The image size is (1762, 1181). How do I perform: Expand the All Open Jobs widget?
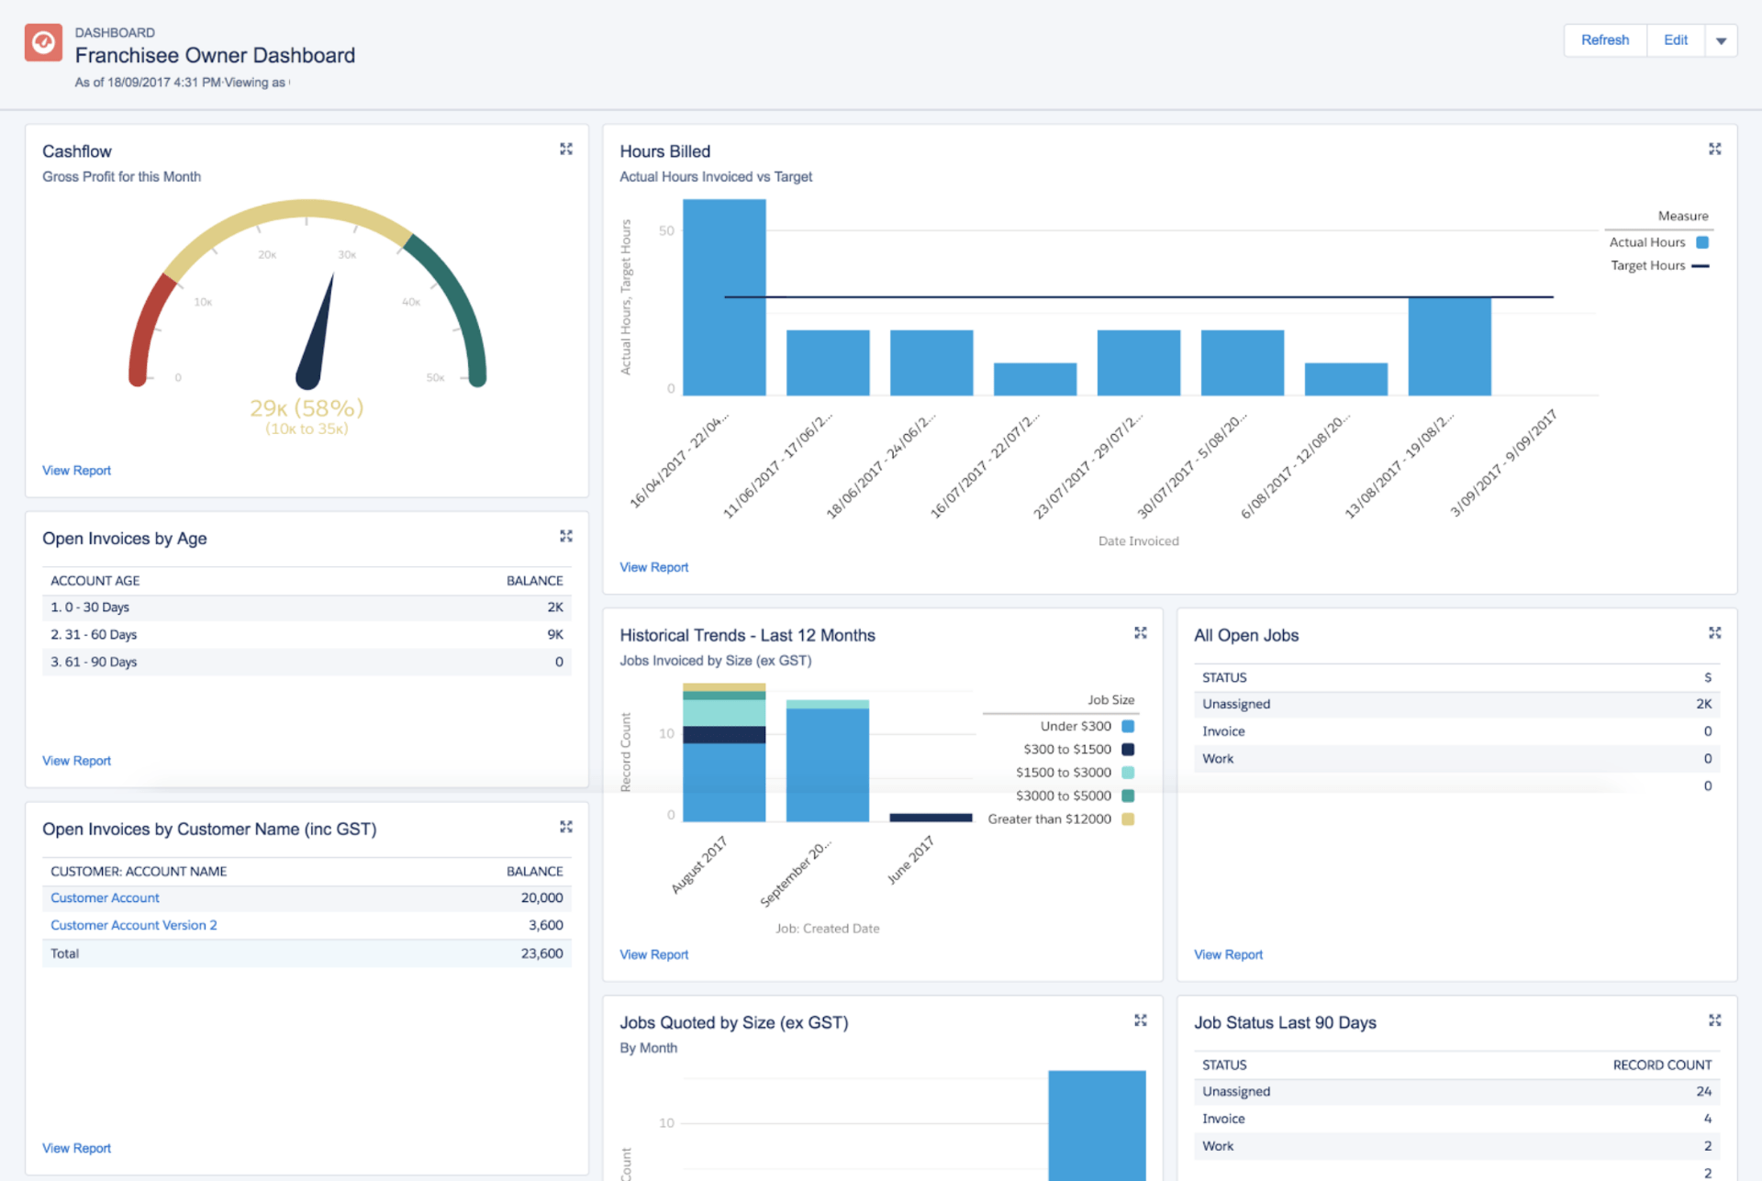1714,633
